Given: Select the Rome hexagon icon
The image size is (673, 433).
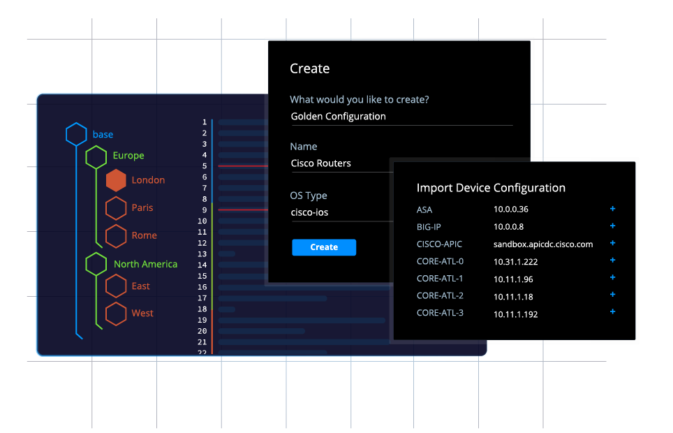Looking at the screenshot, I should coord(117,235).
